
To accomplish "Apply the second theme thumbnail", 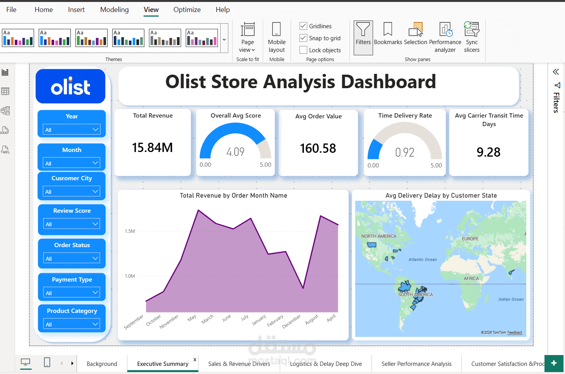I will [x=55, y=38].
